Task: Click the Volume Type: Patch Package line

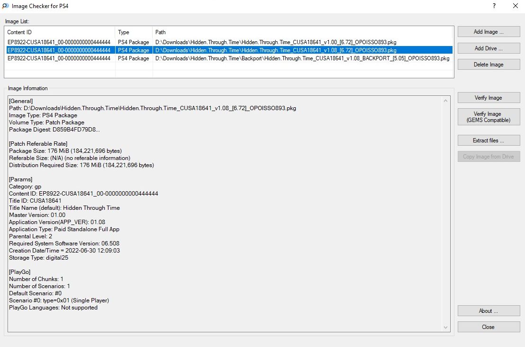Action: 46,122
